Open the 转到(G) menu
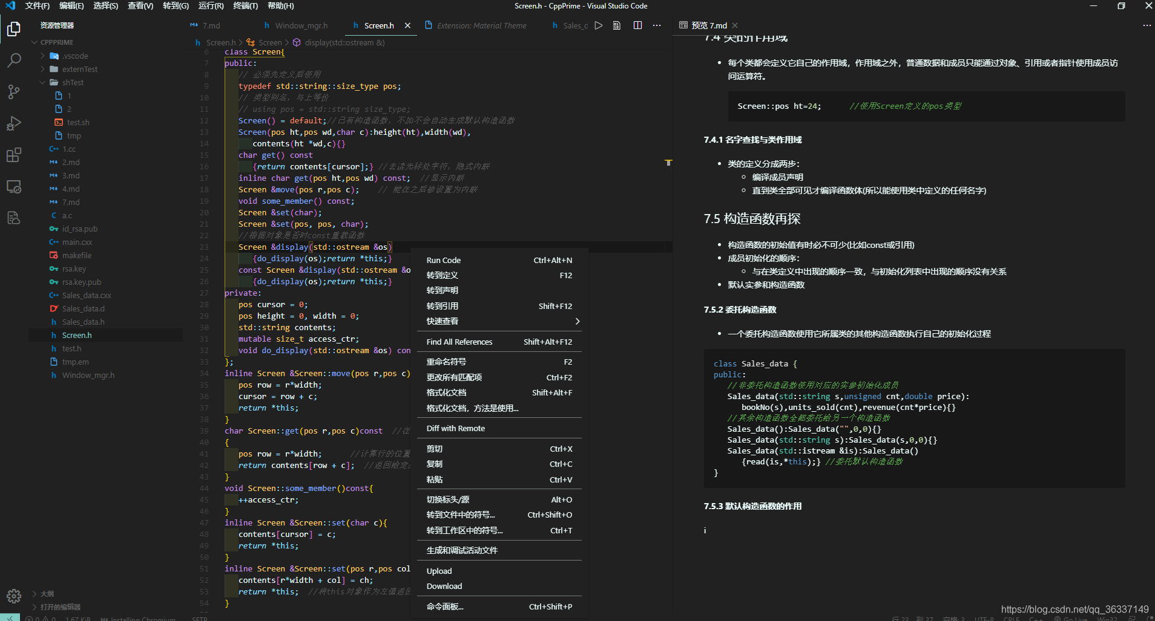Viewport: 1155px width, 621px height. click(176, 5)
